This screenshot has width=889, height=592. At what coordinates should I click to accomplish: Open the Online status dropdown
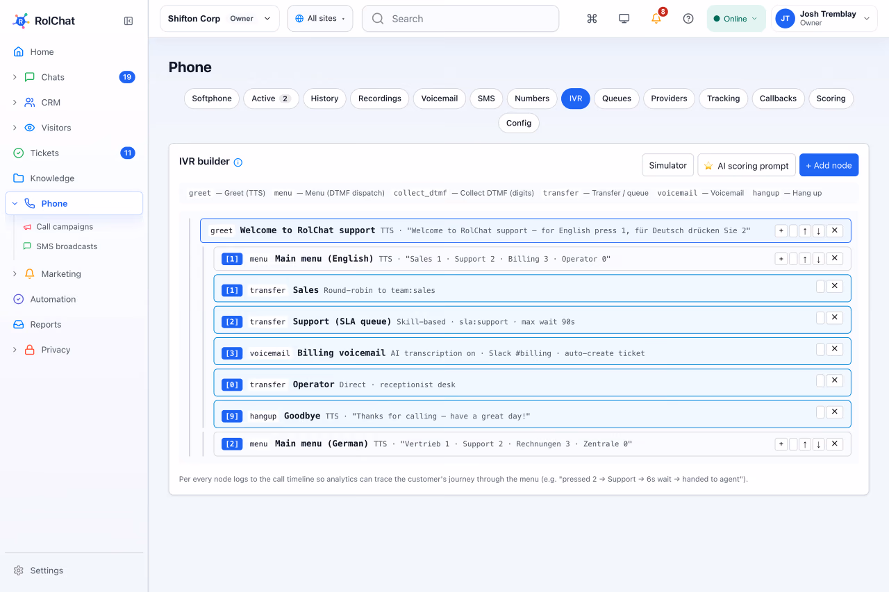[x=736, y=19]
